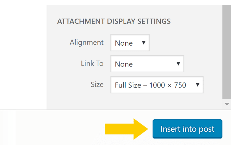Click the Alignment field label

[86, 43]
